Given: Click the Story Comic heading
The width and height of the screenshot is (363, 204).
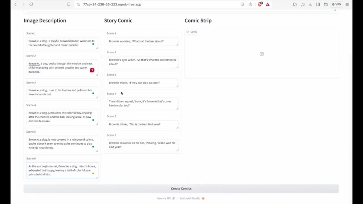Looking at the screenshot, I should (x=118, y=21).
